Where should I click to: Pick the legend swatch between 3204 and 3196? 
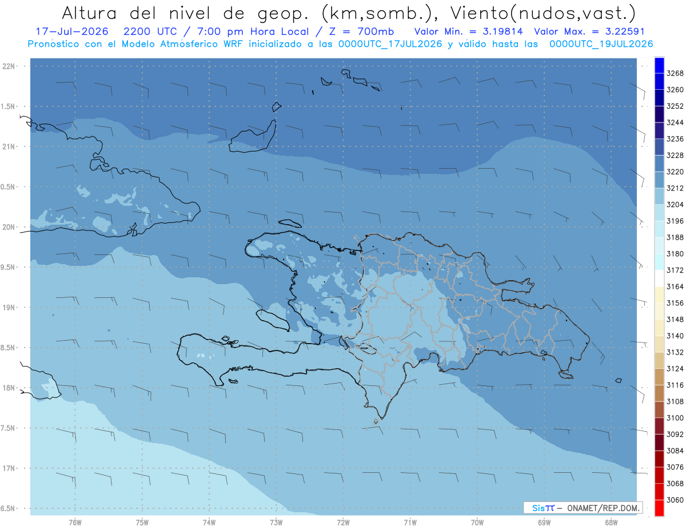(x=659, y=212)
